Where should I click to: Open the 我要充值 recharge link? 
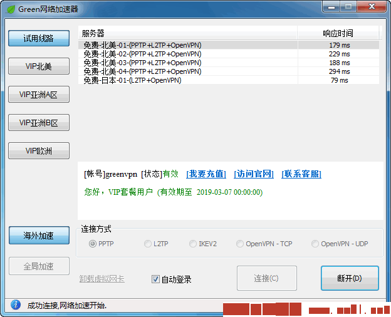tap(206, 174)
